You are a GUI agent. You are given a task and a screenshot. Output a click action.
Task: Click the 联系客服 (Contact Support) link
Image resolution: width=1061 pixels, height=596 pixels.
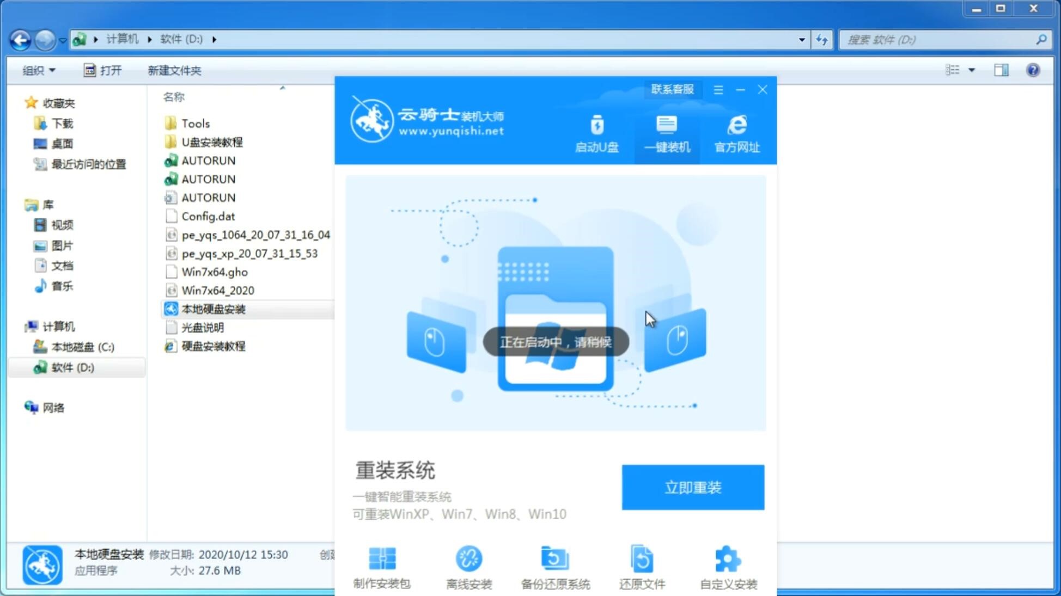[x=672, y=89]
